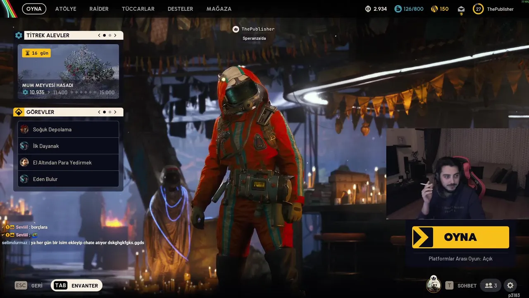Open the İlk Dayanak quest
Screen dimensions: 529x298
[x=68, y=146]
